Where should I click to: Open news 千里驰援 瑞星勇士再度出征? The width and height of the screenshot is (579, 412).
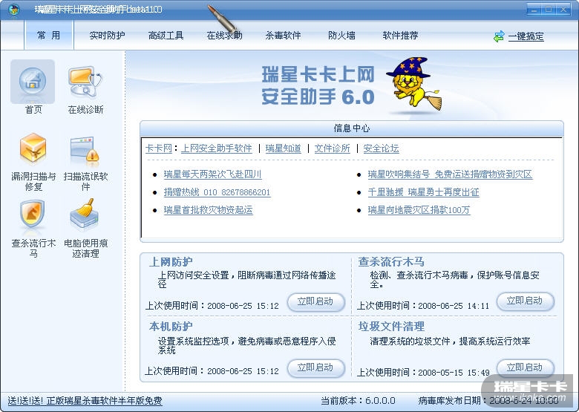[424, 192]
